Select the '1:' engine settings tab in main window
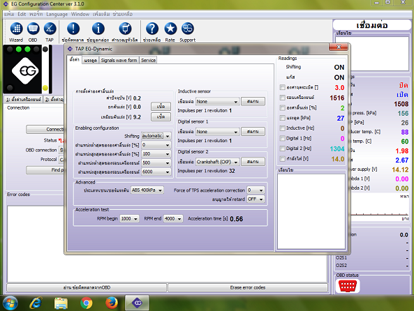 point(24,100)
